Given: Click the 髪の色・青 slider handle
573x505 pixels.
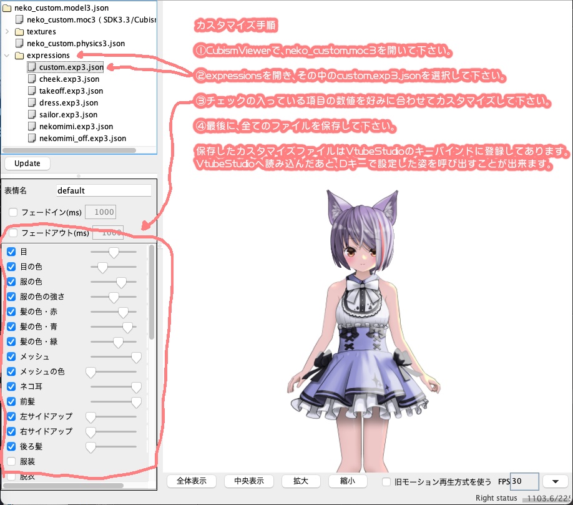Looking at the screenshot, I should (127, 328).
